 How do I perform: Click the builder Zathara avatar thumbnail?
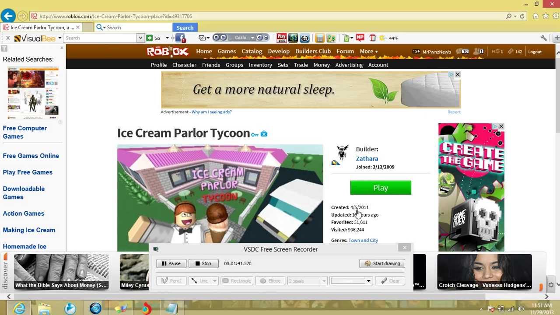[342, 155]
